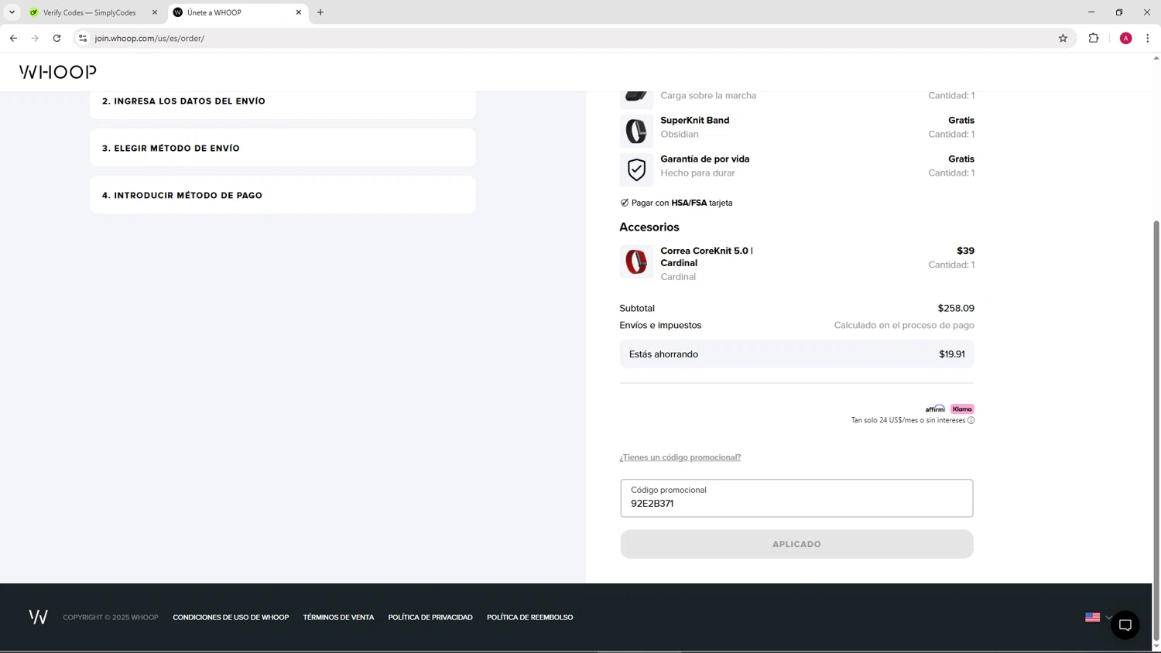Click the WHOOP logo in header

[x=58, y=72]
